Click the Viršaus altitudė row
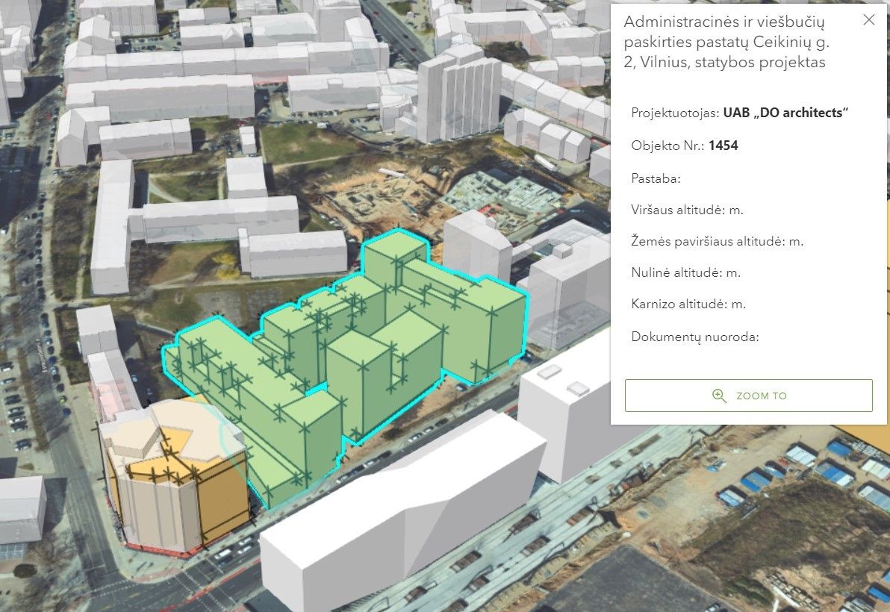This screenshot has width=890, height=612. 687,210
